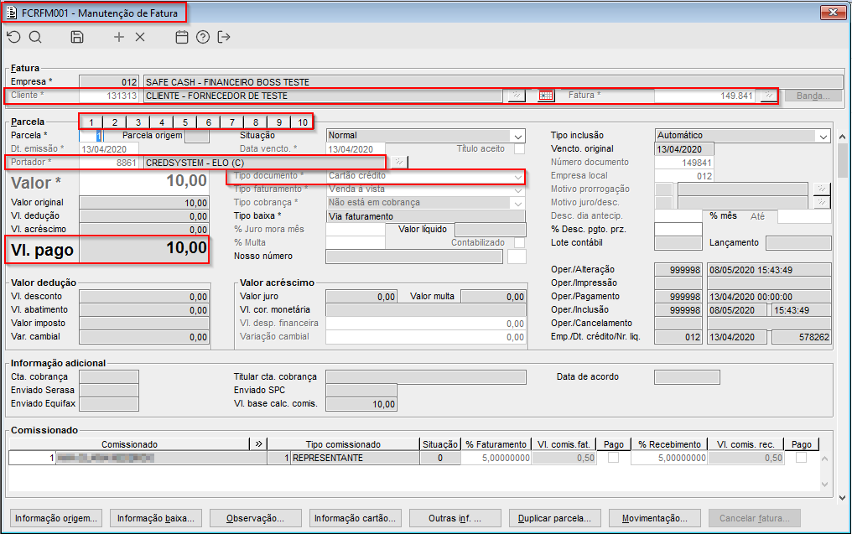The height and width of the screenshot is (534, 852).
Task: Expand the Tipo documento dropdown
Action: tap(518, 176)
